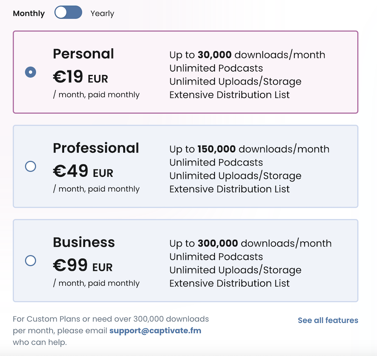
Task: Toggle the Monthly/Yearly billing switch
Action: point(68,12)
